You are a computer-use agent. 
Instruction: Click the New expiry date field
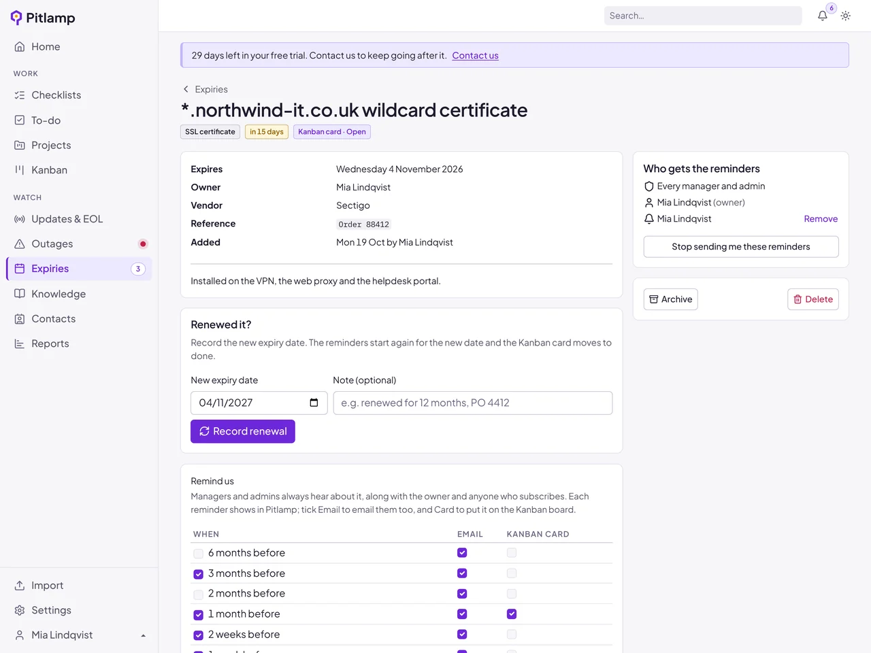tap(259, 403)
